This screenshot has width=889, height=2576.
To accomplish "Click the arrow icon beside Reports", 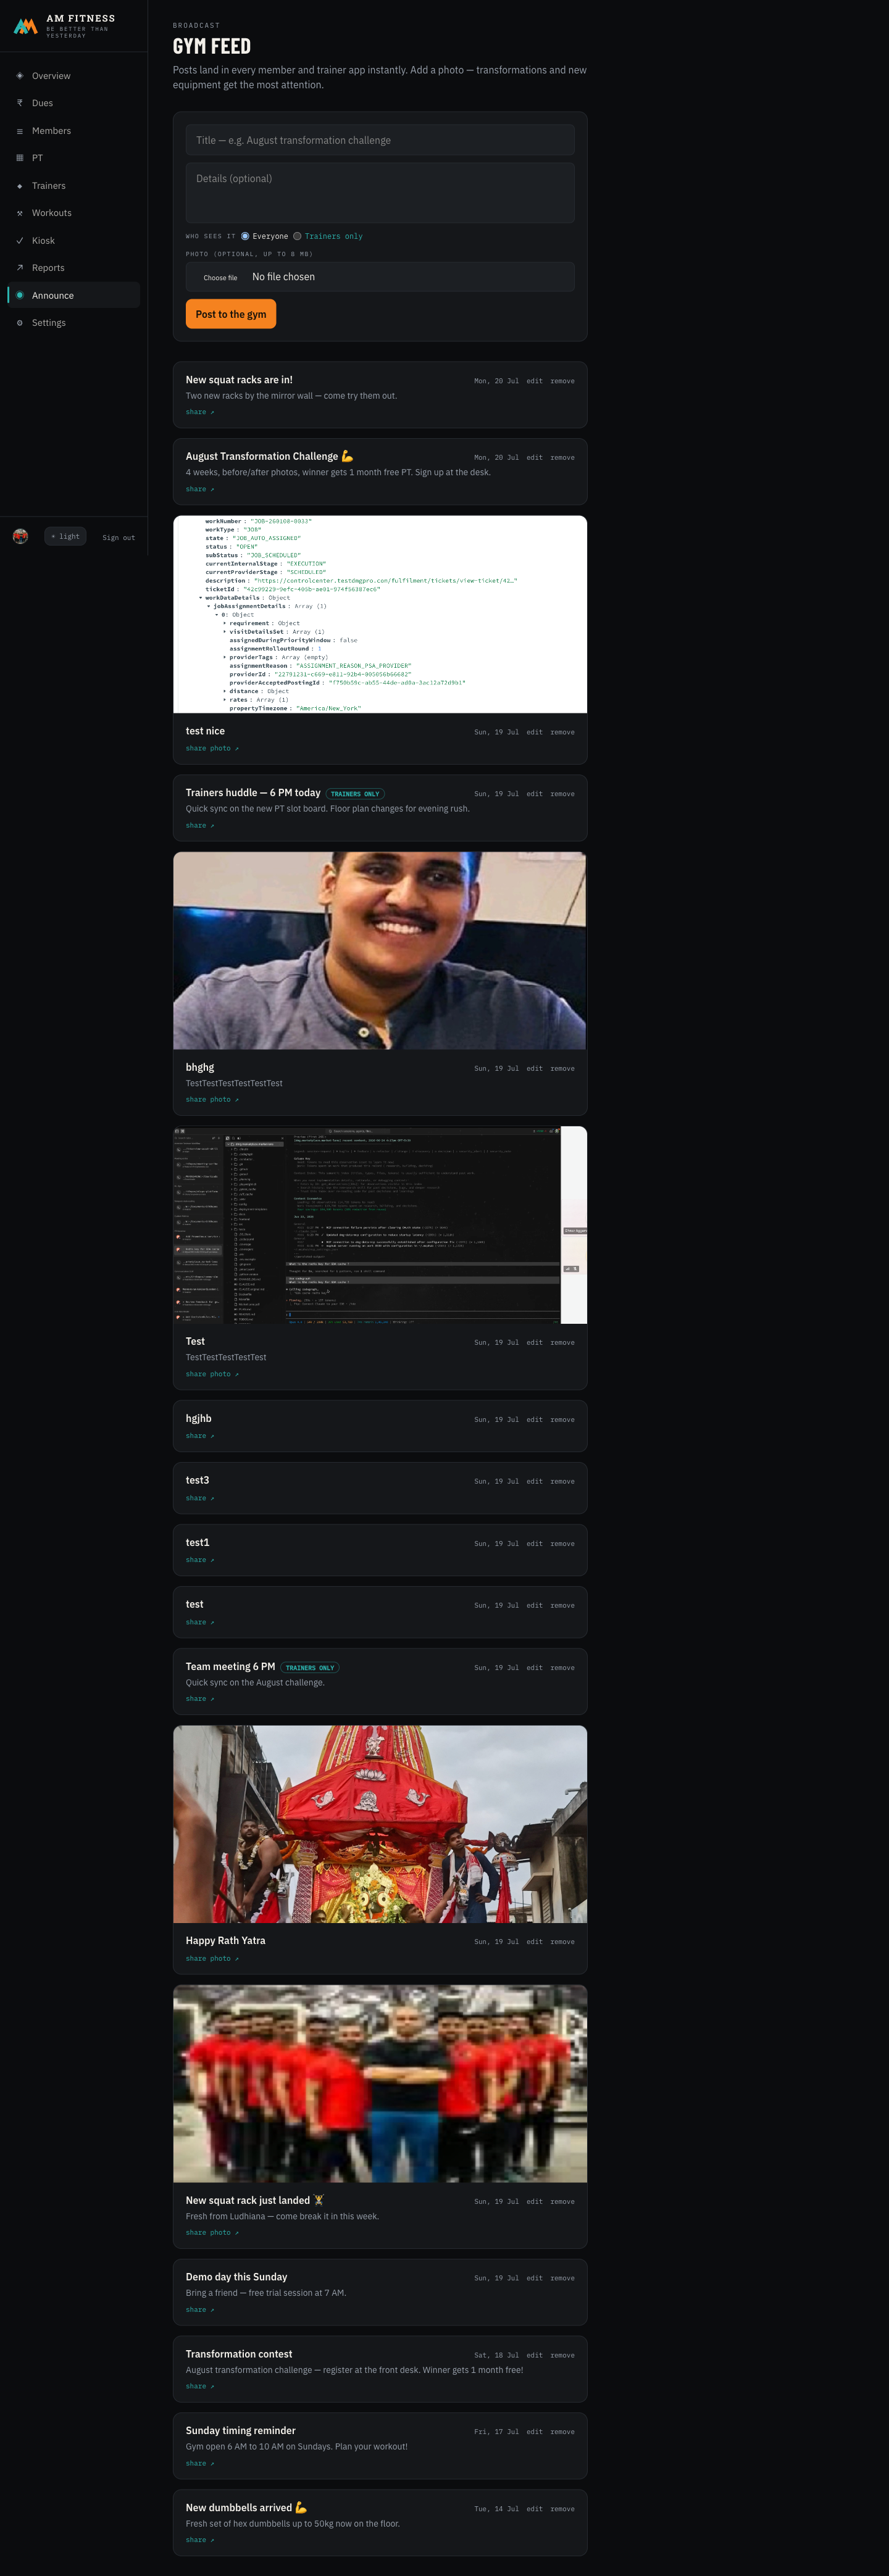I will click(20, 268).
